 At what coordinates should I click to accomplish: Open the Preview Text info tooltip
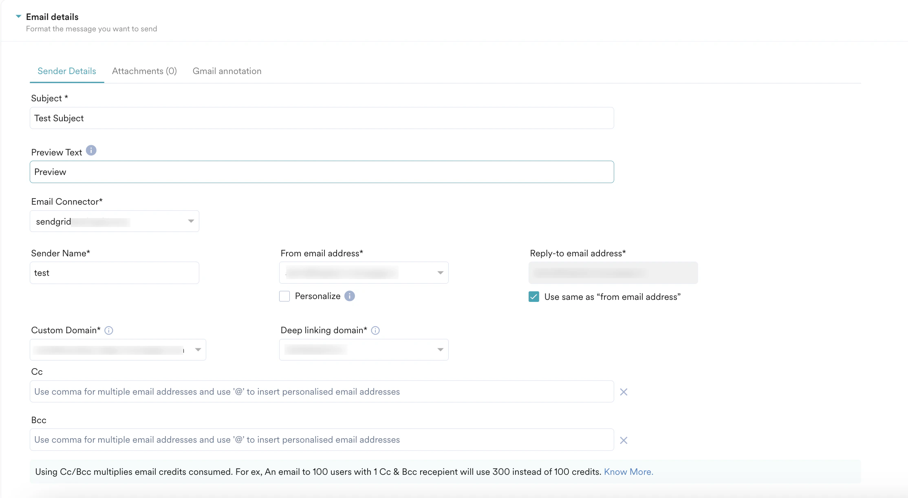pyautogui.click(x=91, y=151)
